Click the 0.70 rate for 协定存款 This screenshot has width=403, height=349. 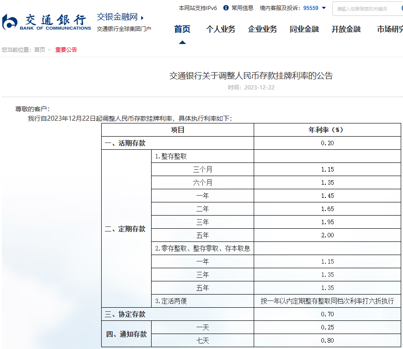pos(327,314)
